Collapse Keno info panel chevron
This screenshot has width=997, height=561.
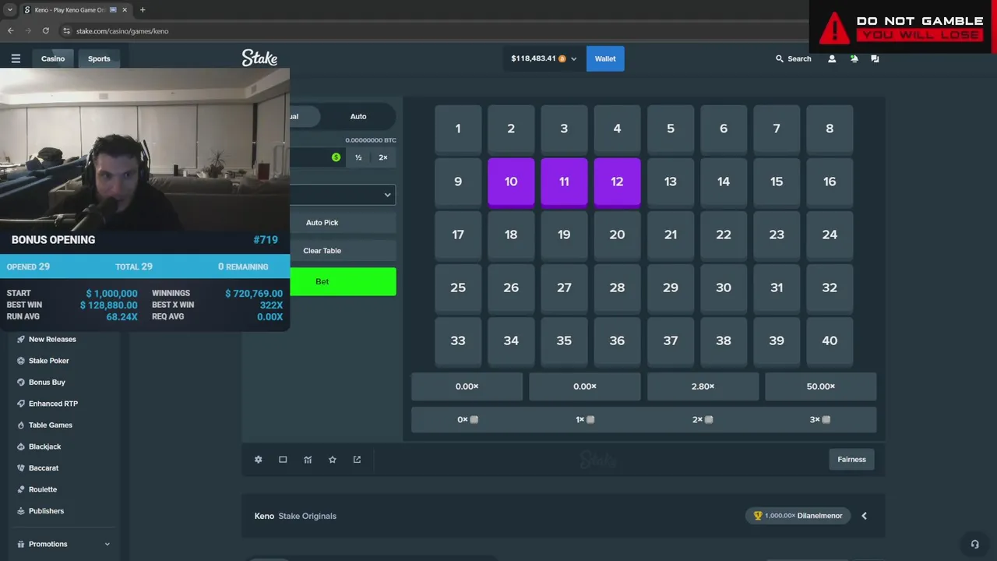pos(864,516)
